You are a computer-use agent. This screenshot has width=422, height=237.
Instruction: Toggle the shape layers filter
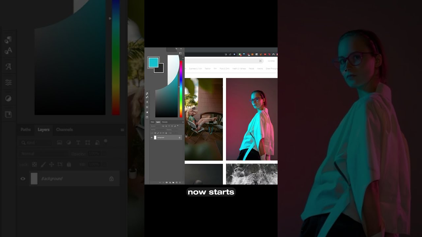[x=172, y=126]
